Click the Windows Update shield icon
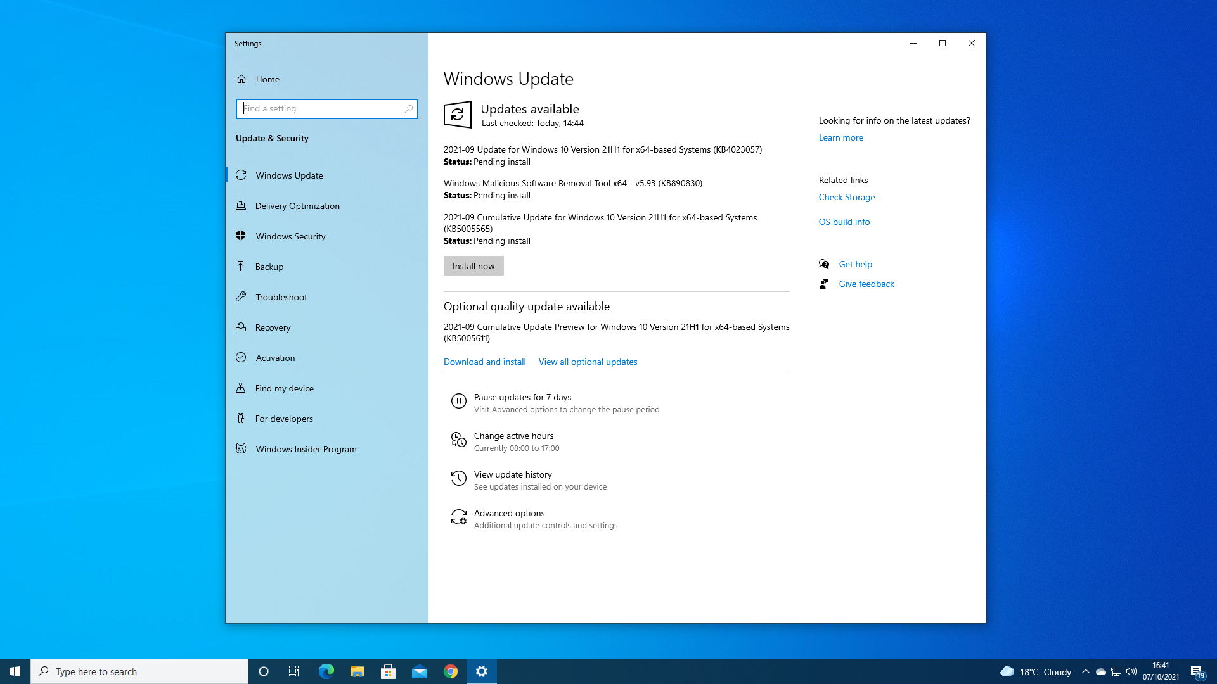Viewport: 1217px width, 684px height. (x=457, y=115)
